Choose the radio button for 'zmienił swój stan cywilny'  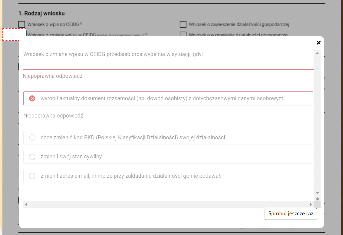(32, 157)
